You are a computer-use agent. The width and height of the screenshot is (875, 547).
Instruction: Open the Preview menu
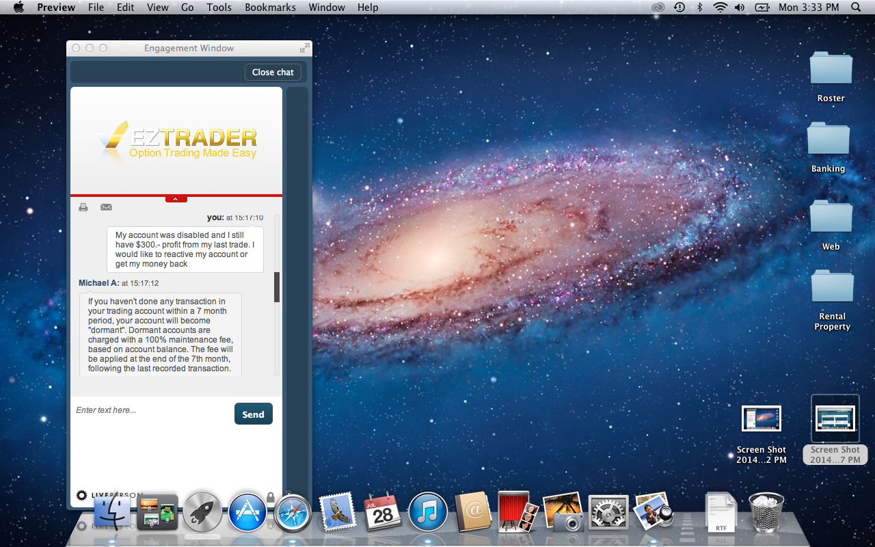tap(56, 8)
